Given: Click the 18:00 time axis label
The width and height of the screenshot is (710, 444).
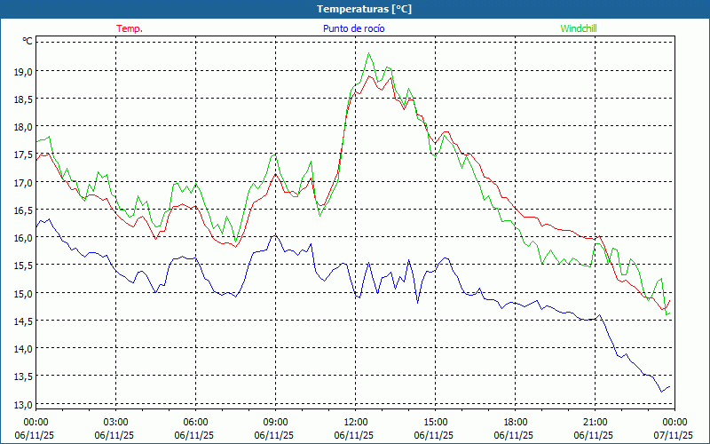Looking at the screenshot, I should 515,422.
